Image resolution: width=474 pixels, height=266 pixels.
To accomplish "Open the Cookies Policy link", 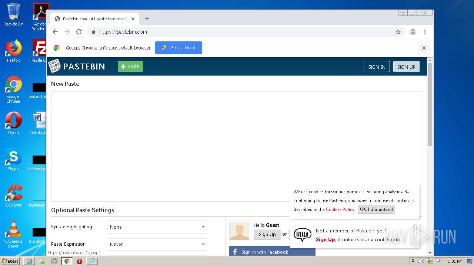I will tap(340, 209).
